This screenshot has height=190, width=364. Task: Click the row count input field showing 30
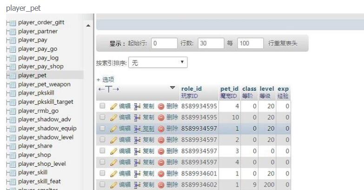click(x=211, y=43)
